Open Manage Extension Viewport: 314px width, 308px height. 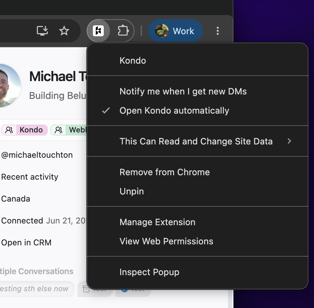(198, 222)
